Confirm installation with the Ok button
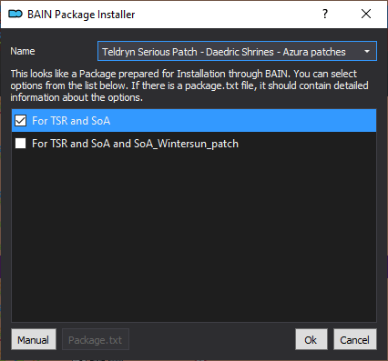Viewport: 388px width, 361px height. tap(311, 339)
